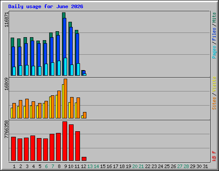Click the tallest green hits bar for day 9
Image resolution: width=219 pixels, height=171 pixels.
click(64, 15)
